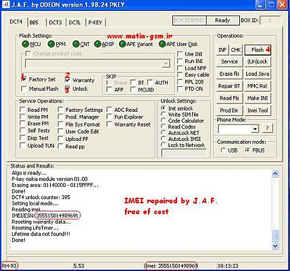Switch to the P-KEY tab
The image size is (290, 271).
click(x=95, y=22)
